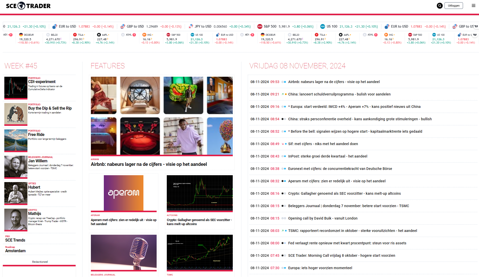Open SCE Trader: Morning Call vrijdag headline

click(x=342, y=255)
